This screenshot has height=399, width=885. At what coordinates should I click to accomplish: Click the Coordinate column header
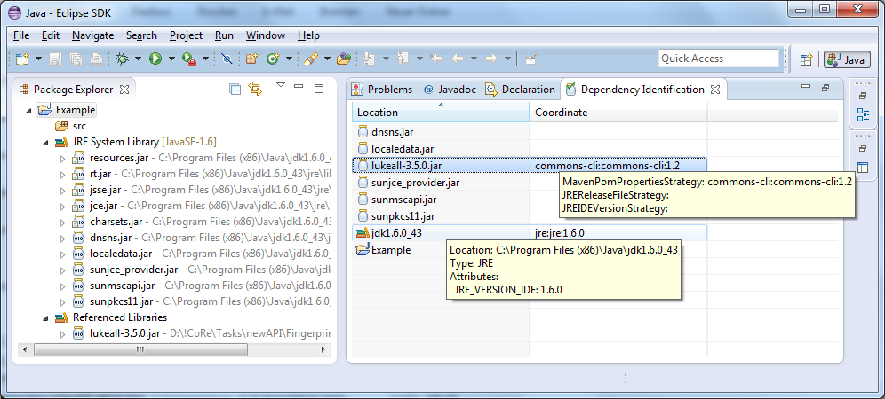(x=618, y=112)
